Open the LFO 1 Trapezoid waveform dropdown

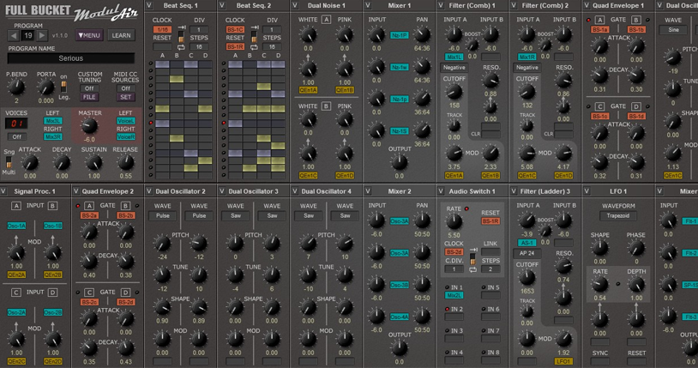618,216
